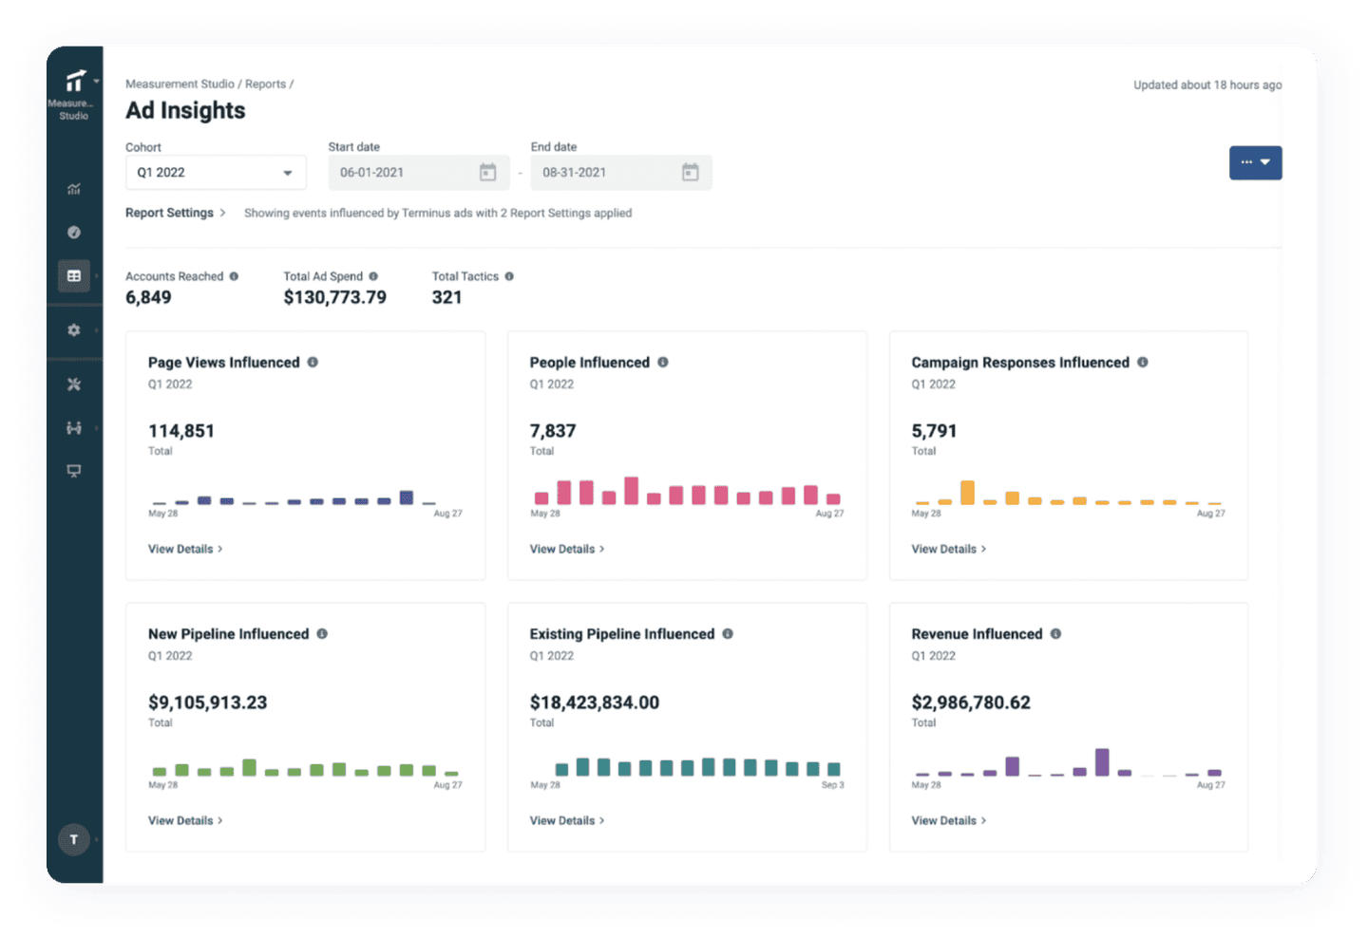
Task: Click the presentation screen icon in sidebar
Action: pyautogui.click(x=74, y=471)
